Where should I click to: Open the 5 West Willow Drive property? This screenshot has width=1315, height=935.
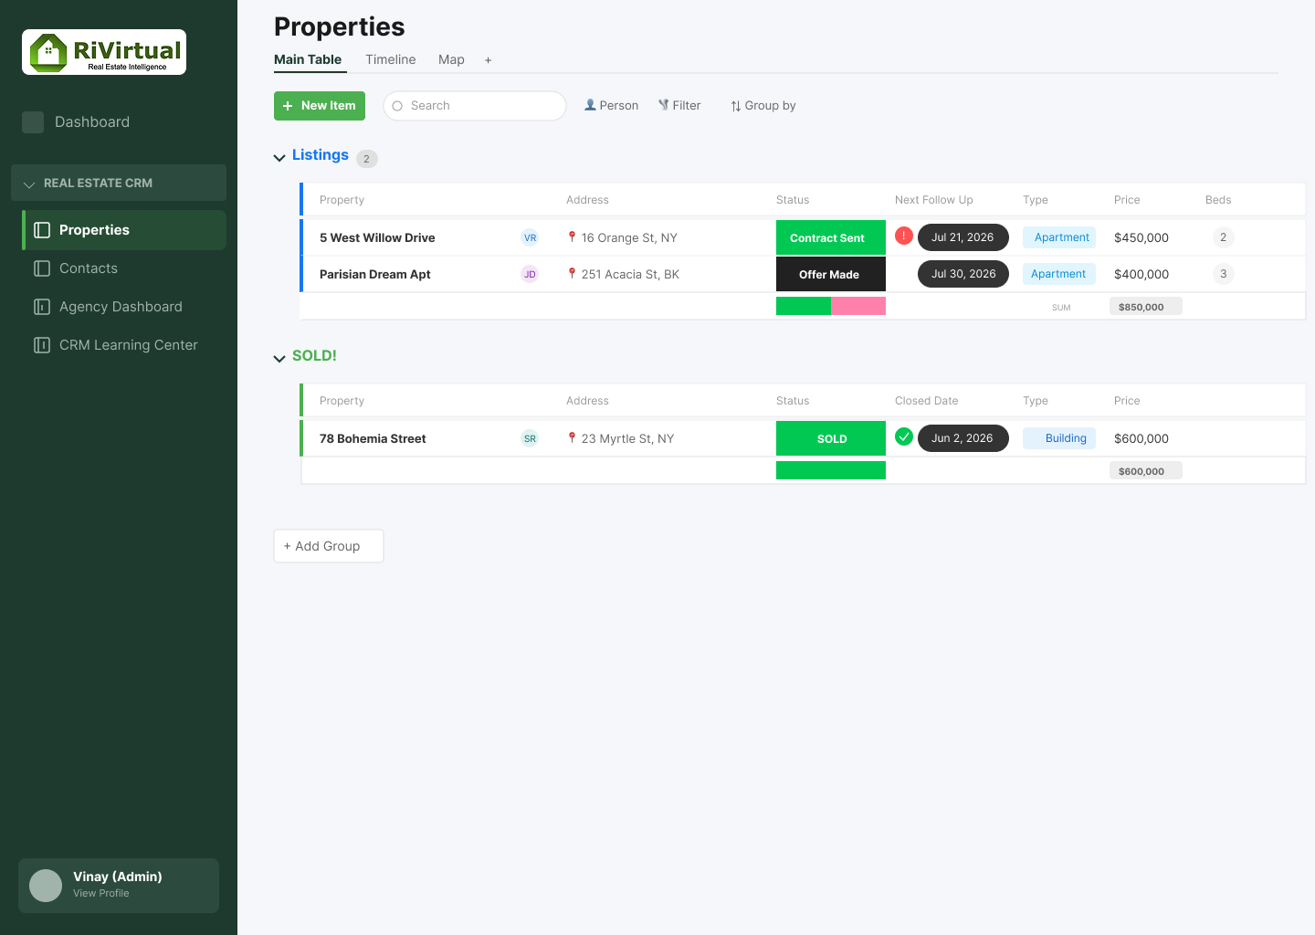[x=377, y=237]
